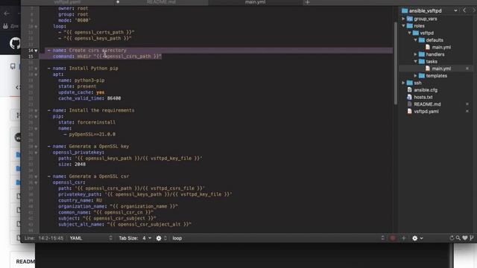Go back in file browser history
477x268 pixels.
tap(464, 10)
